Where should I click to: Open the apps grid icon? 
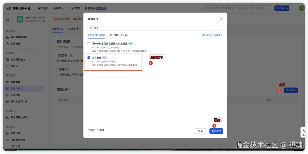click(x=294, y=8)
